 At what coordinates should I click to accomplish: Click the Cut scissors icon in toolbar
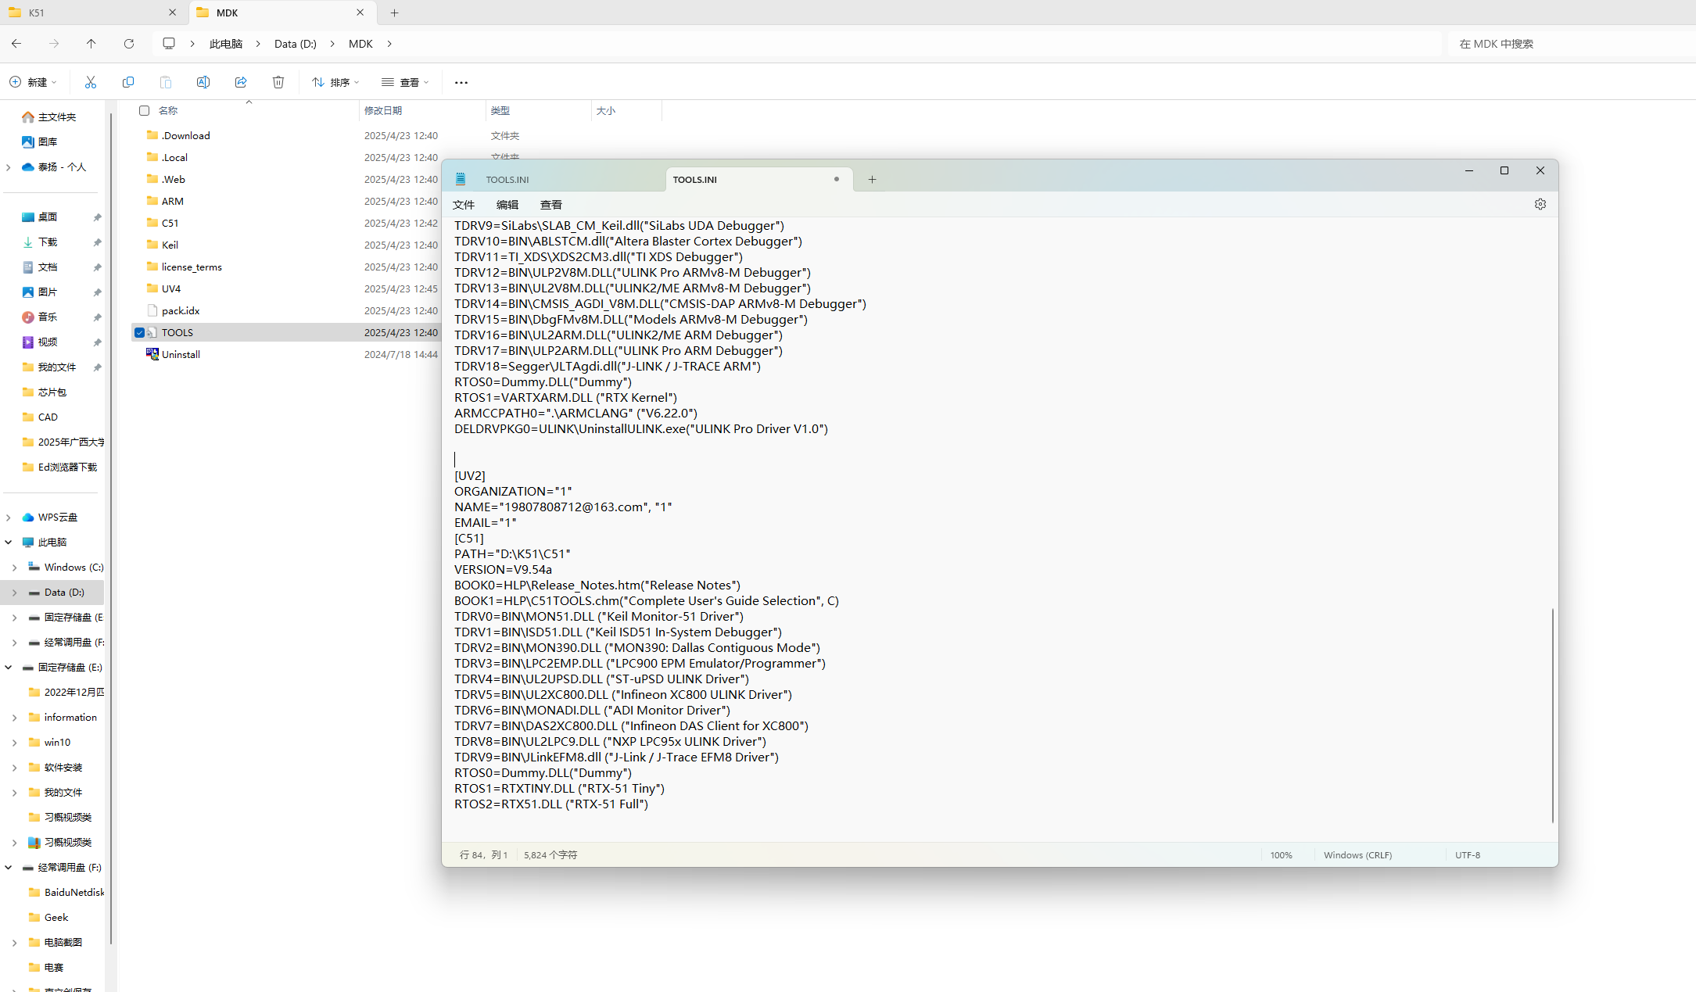(x=91, y=82)
